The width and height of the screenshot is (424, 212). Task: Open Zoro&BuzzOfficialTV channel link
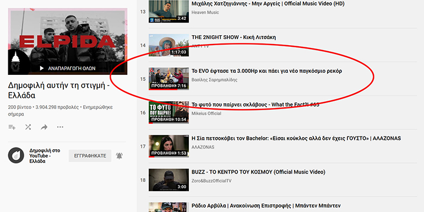point(211,181)
